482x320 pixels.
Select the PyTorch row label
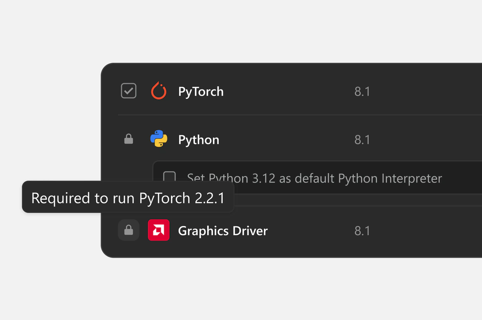[x=201, y=92]
